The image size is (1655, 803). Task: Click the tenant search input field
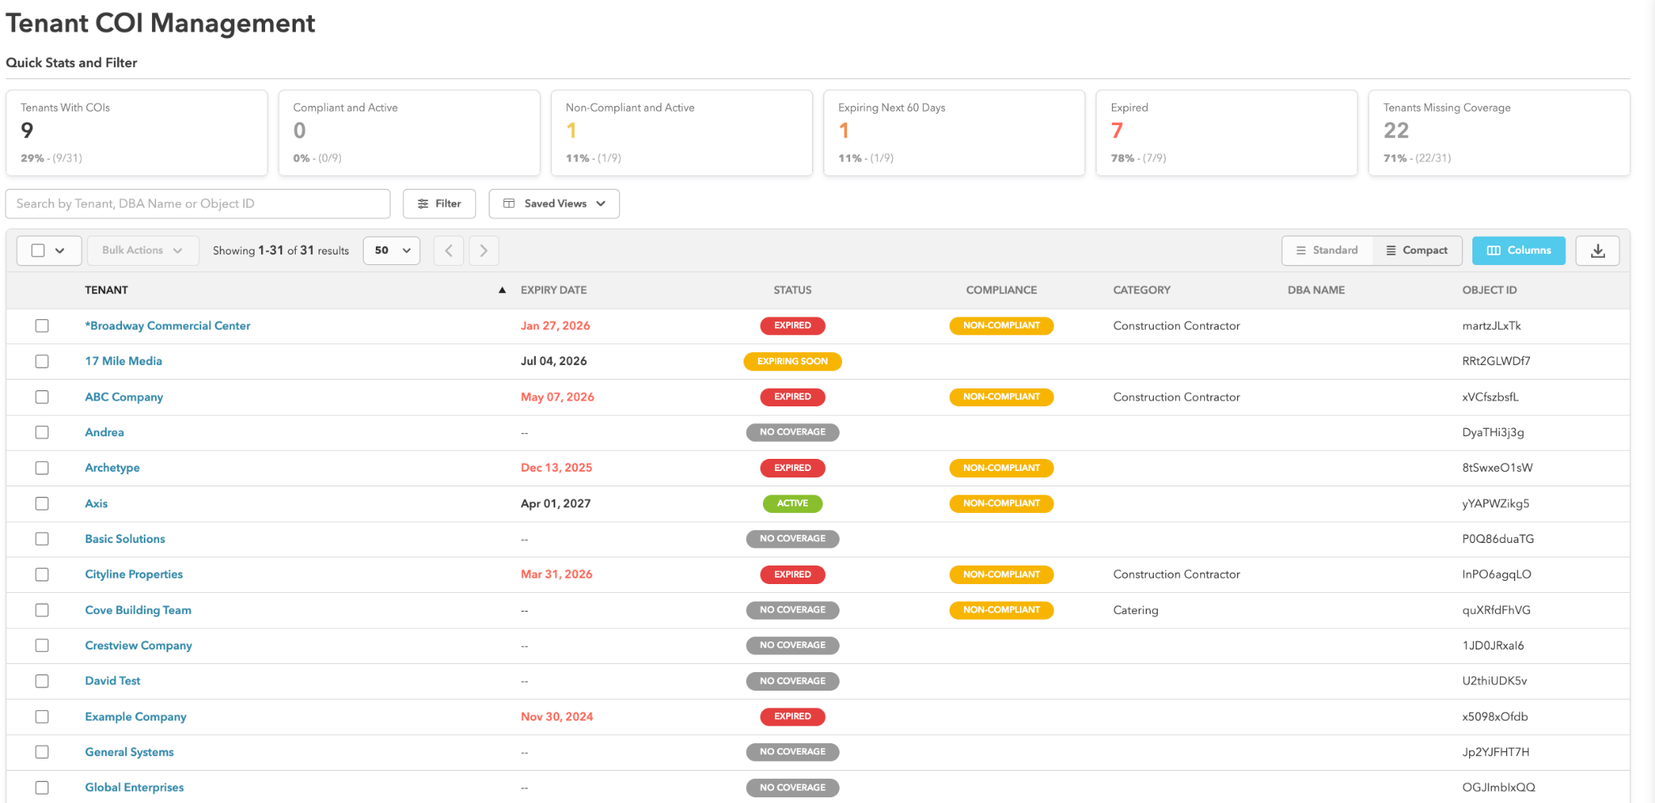pyautogui.click(x=198, y=204)
